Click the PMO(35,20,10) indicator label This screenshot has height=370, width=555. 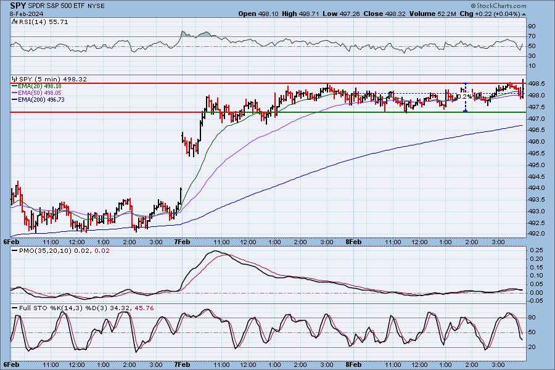pyautogui.click(x=45, y=251)
